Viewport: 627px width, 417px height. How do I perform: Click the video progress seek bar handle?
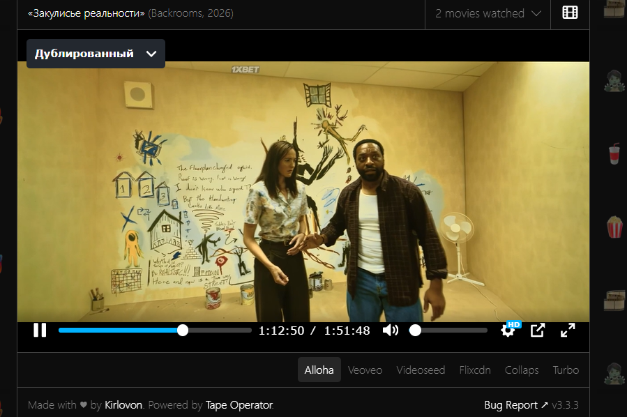[x=183, y=331]
